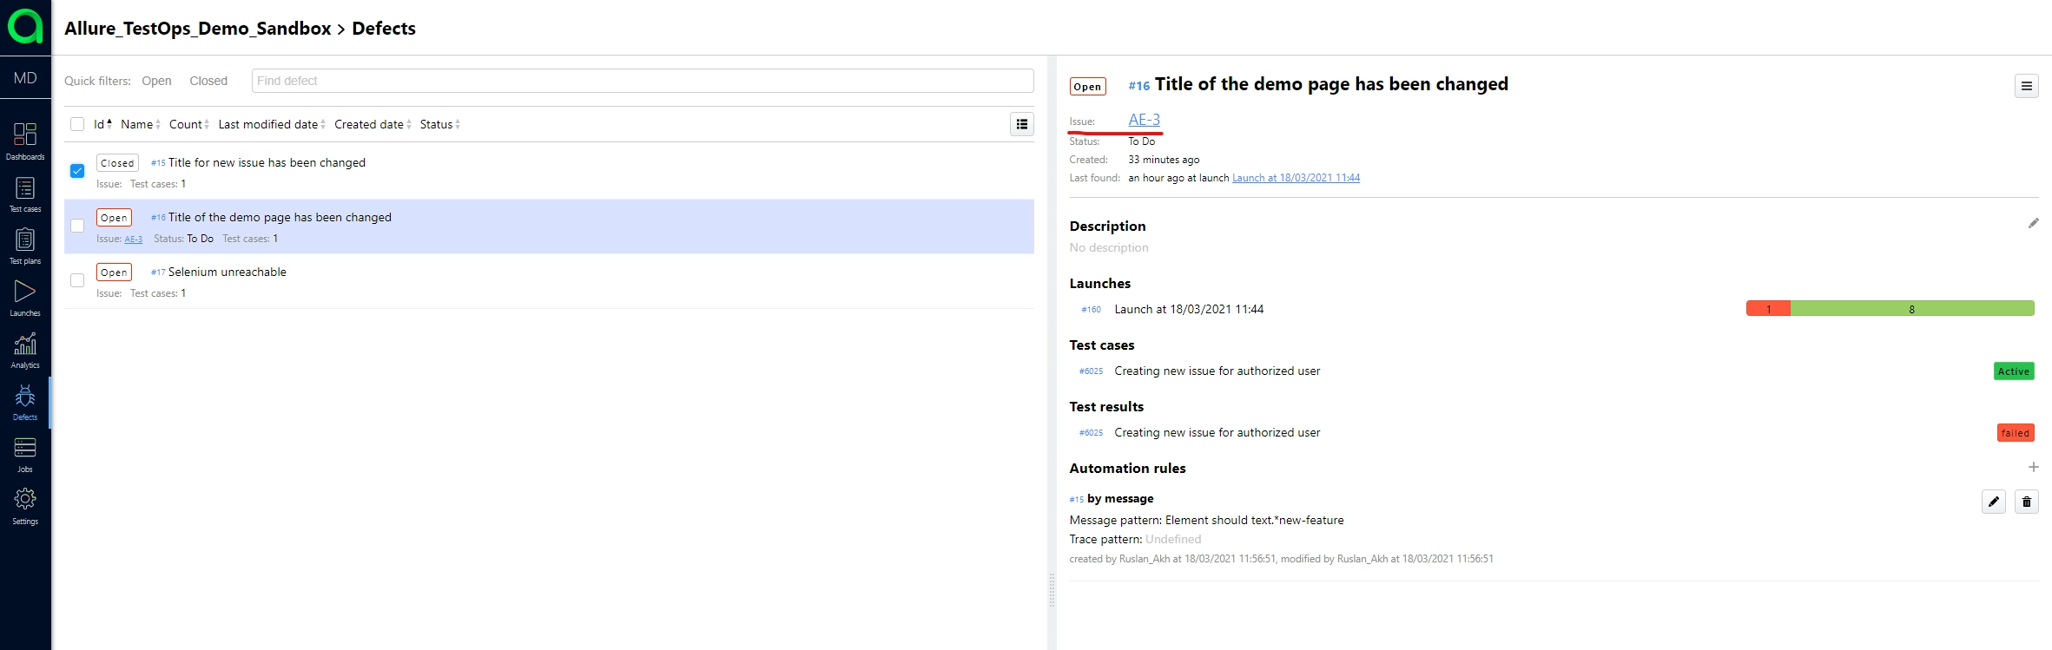Select all defects header checkbox
Screen dimensions: 2052x650
coord(77,124)
